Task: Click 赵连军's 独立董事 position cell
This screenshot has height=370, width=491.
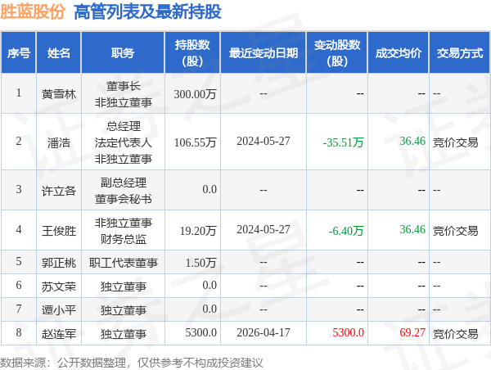Action: 123,334
